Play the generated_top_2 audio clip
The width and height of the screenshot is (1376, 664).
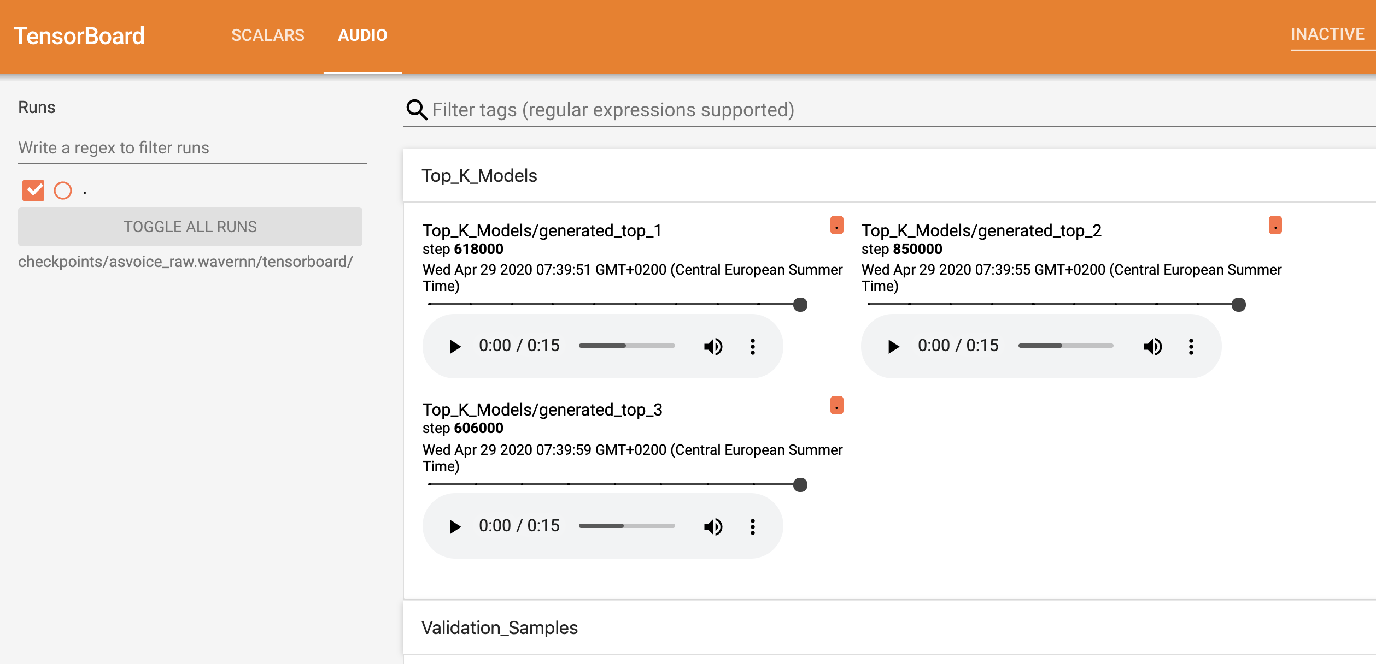point(893,346)
